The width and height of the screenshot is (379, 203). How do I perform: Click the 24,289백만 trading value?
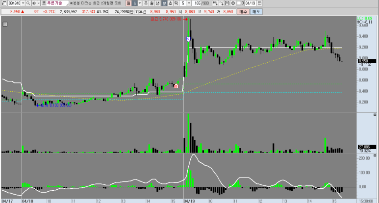124,12
